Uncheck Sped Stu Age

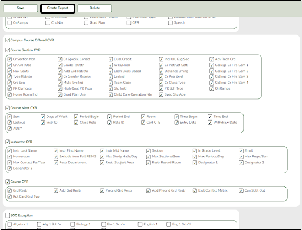tap(161, 94)
